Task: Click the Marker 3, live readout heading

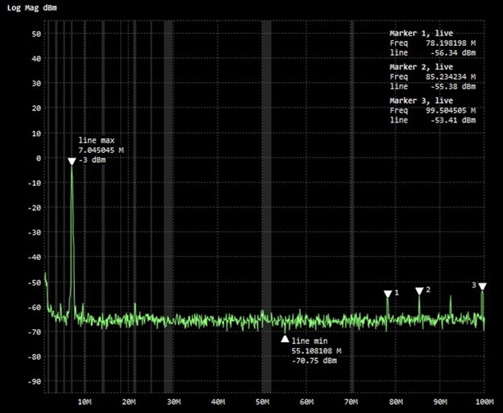Action: 422,100
